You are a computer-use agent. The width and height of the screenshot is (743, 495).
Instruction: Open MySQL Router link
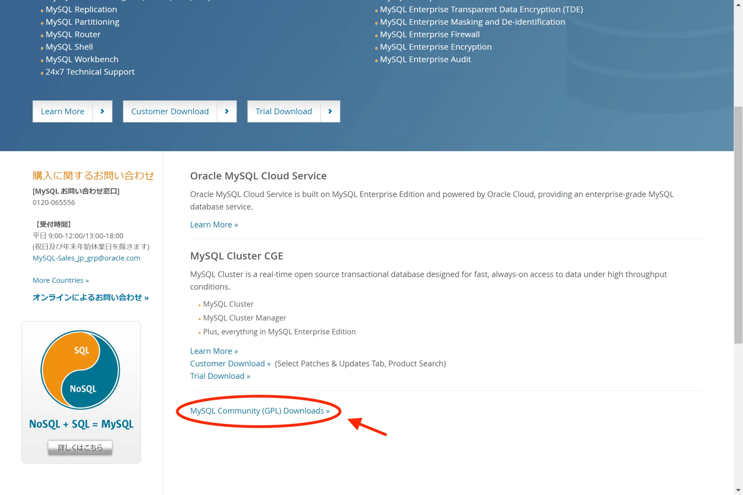pos(73,35)
